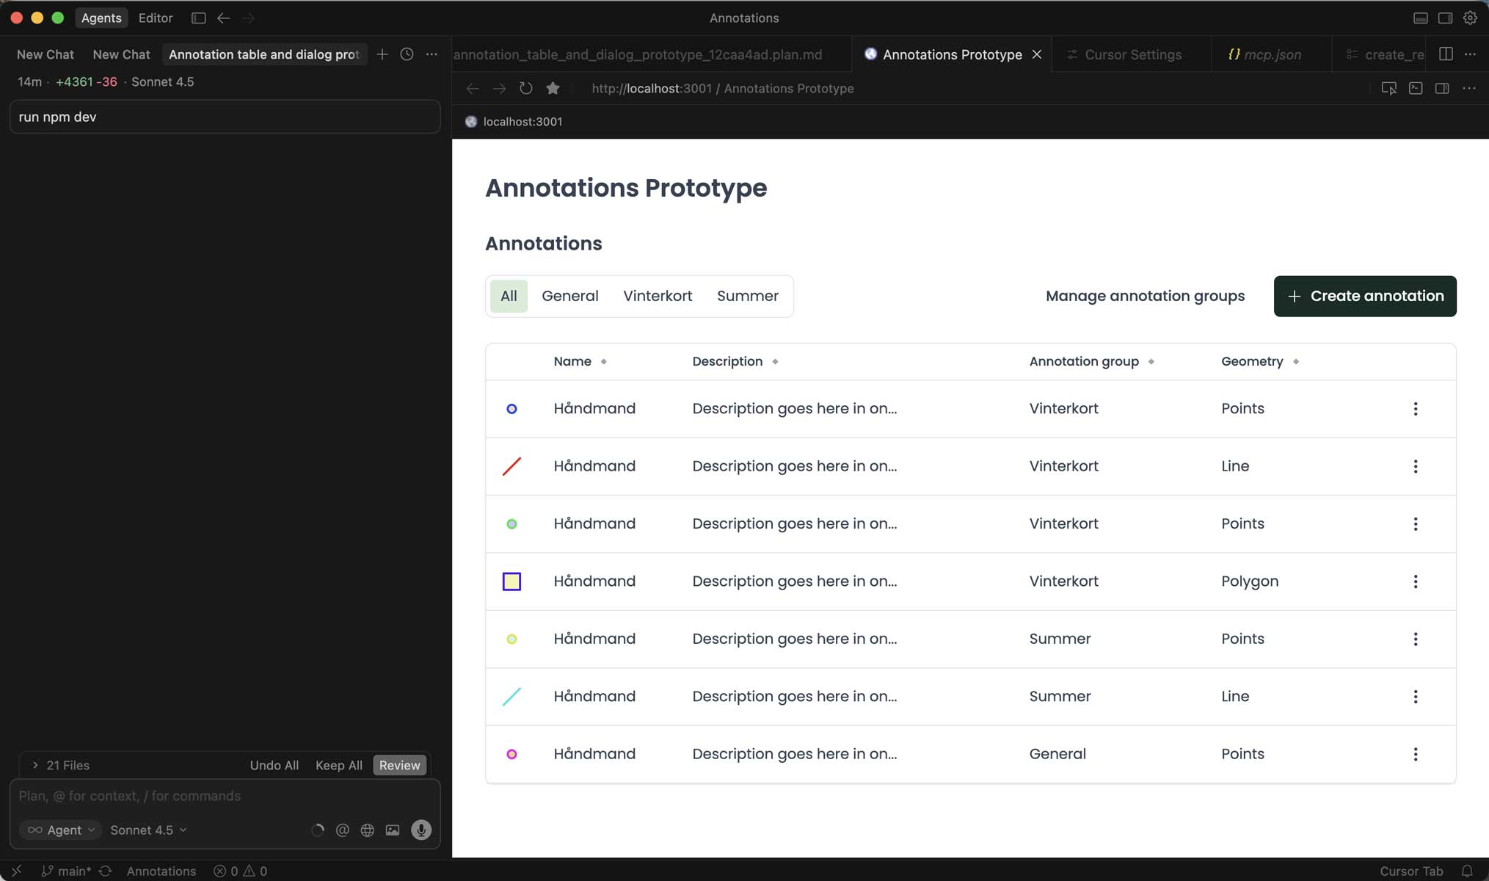Open Cursor settings gear icon
This screenshot has height=881, width=1489.
(x=1470, y=18)
